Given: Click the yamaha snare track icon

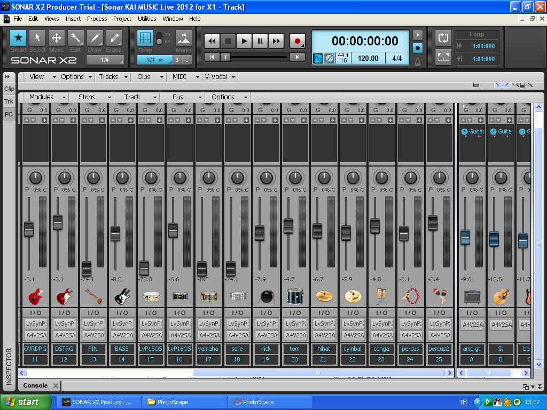Looking at the screenshot, I should [x=209, y=296].
